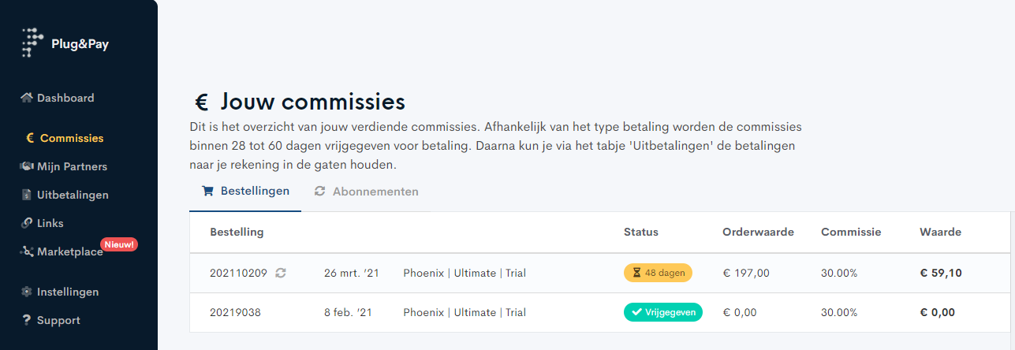Click the Vrijgegeven status badge

(x=663, y=312)
